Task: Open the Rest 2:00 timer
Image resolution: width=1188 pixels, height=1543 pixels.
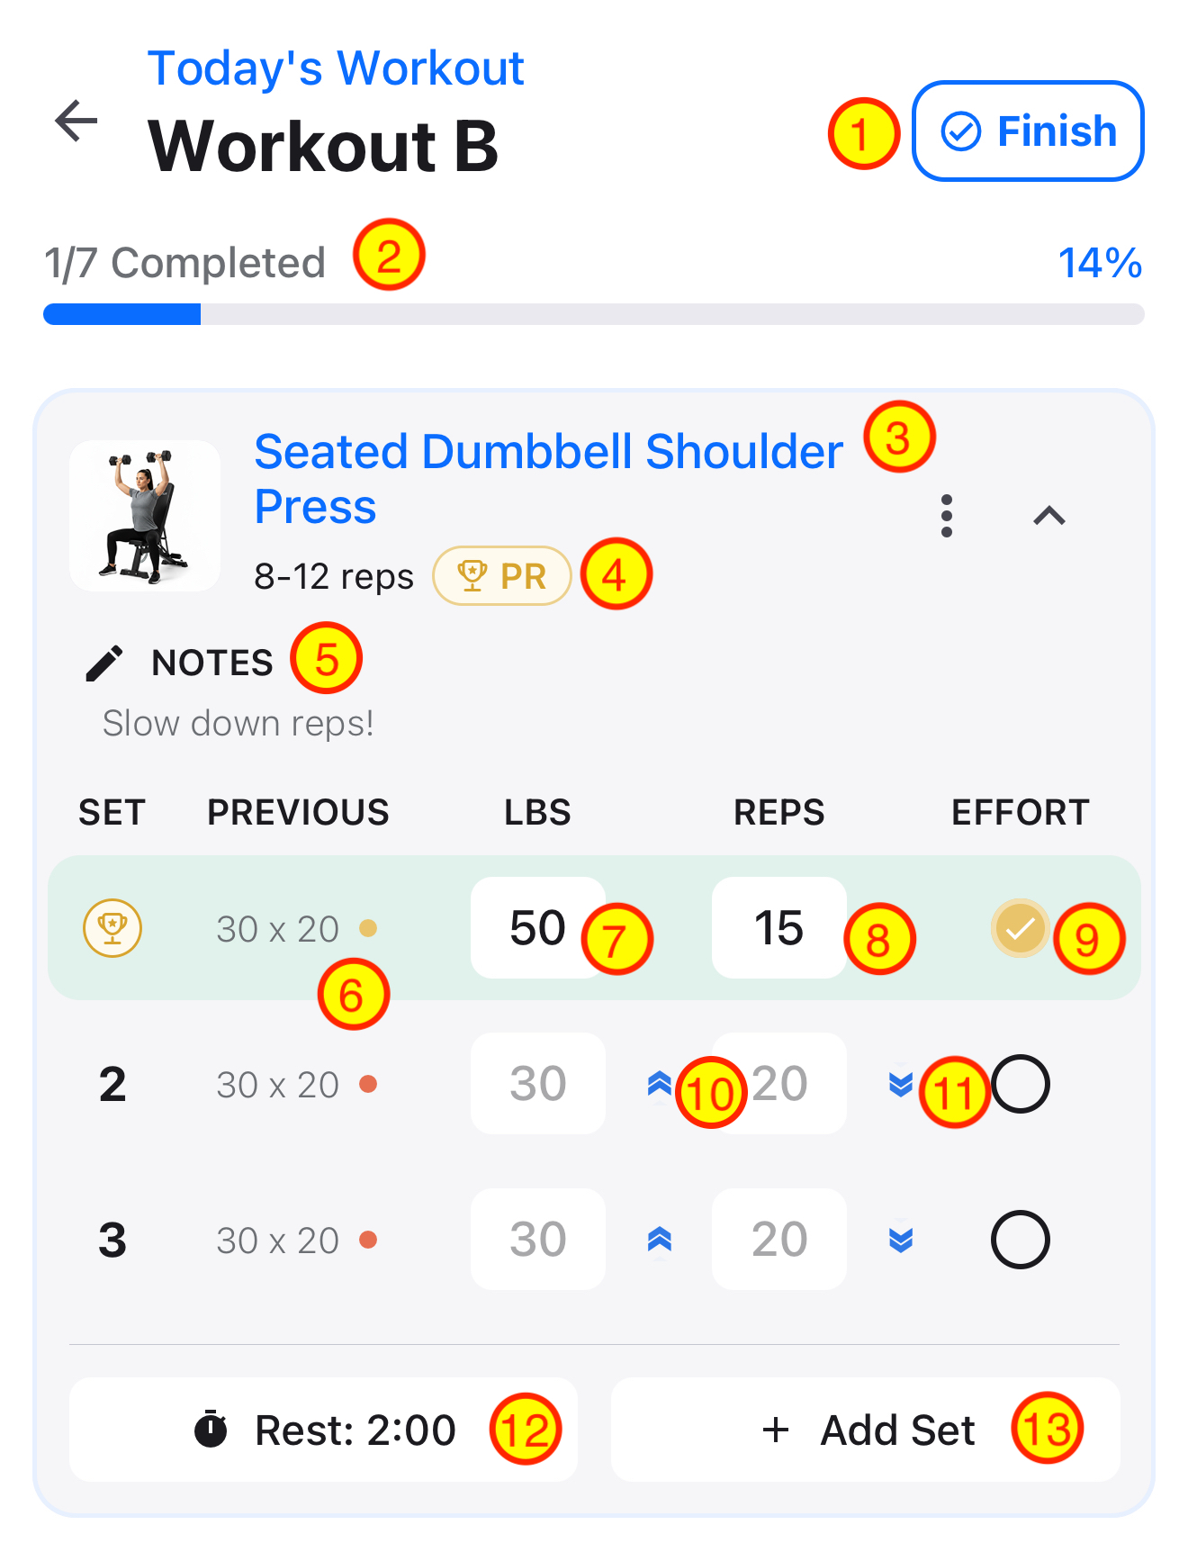Action: tap(323, 1430)
